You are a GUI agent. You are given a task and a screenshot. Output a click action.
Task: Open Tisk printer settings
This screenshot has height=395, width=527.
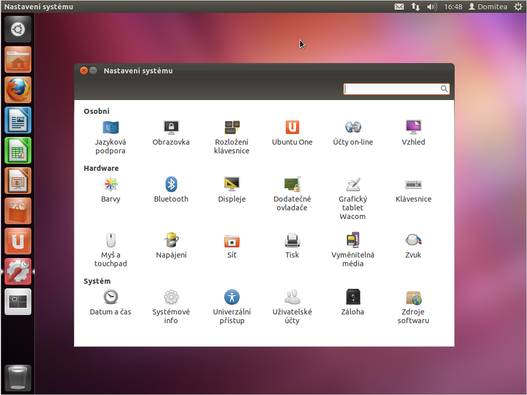(292, 240)
